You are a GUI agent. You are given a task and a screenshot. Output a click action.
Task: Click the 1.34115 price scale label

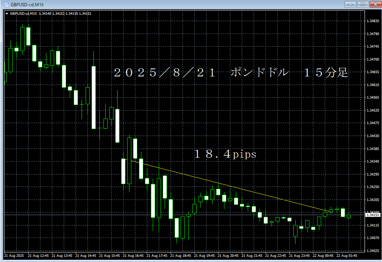pyautogui.click(x=373, y=225)
